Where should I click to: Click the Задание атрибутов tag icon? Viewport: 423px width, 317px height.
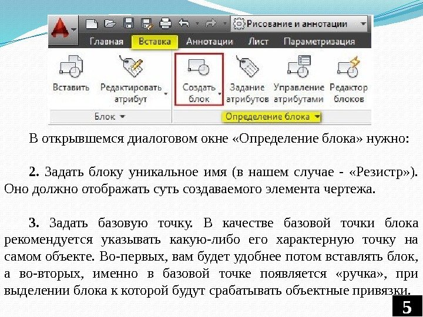click(247, 66)
